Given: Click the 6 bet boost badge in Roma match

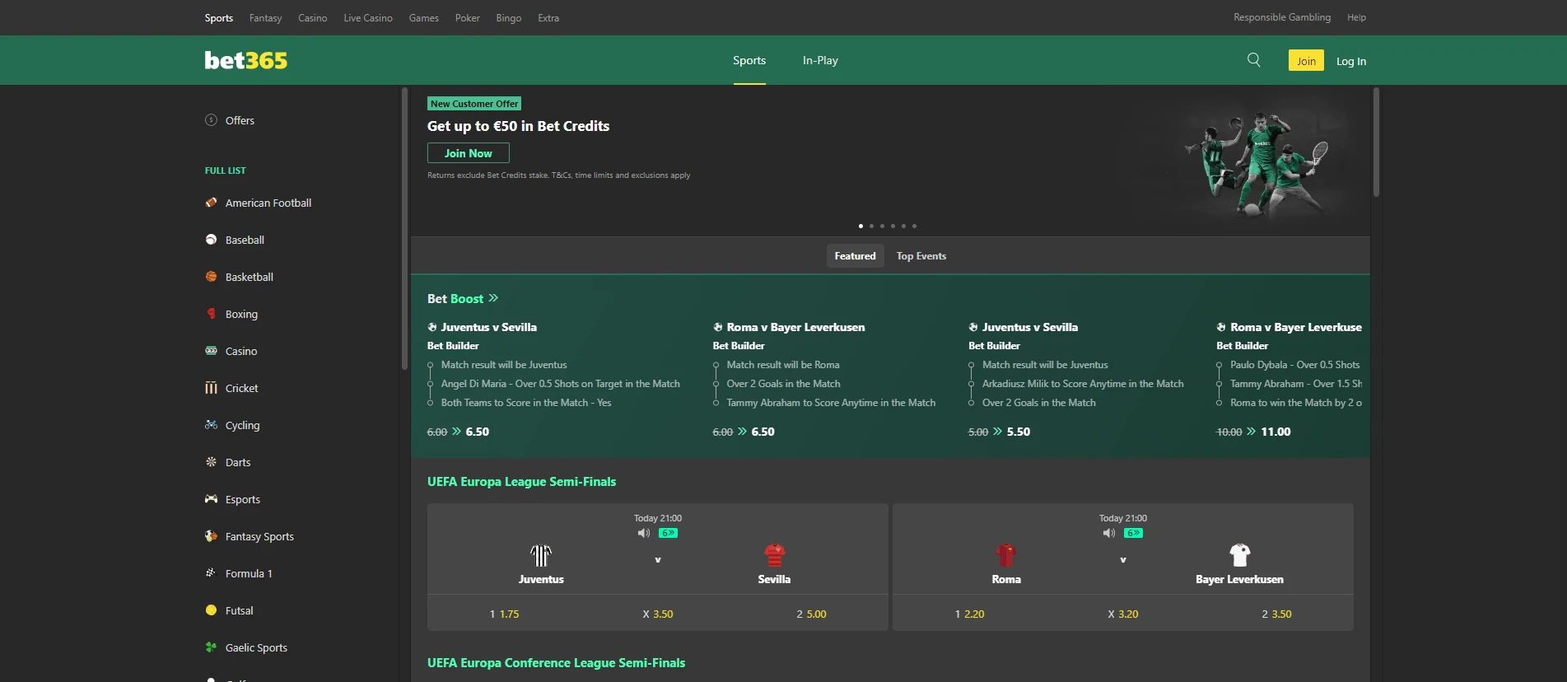Looking at the screenshot, I should [1133, 533].
